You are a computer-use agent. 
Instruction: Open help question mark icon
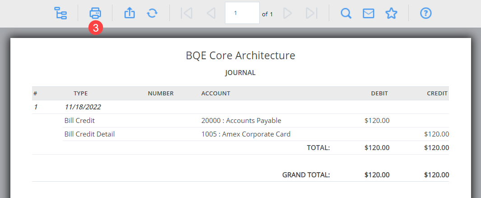426,13
